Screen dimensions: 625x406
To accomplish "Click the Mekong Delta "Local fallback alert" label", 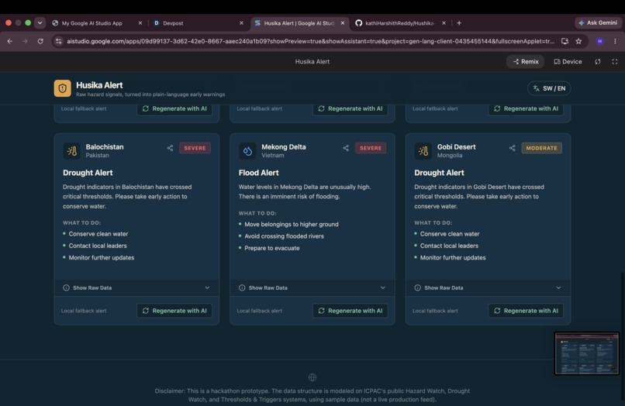I will (x=260, y=311).
